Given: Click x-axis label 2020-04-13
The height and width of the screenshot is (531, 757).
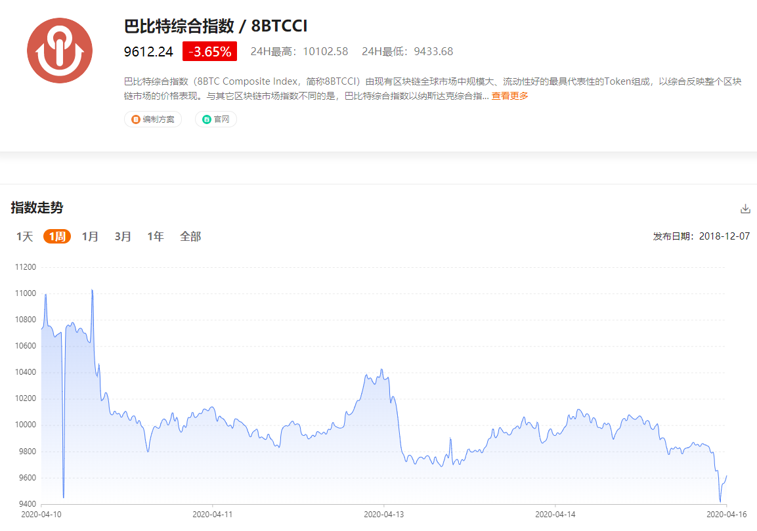Looking at the screenshot, I should 384,515.
